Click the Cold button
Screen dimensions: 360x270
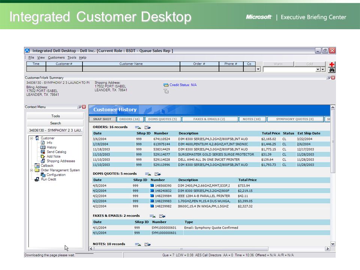tap(310, 64)
